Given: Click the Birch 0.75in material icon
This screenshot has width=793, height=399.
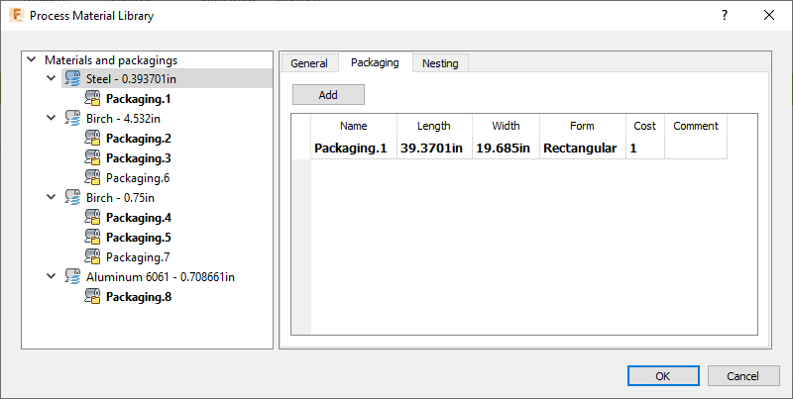Looking at the screenshot, I should [72, 198].
